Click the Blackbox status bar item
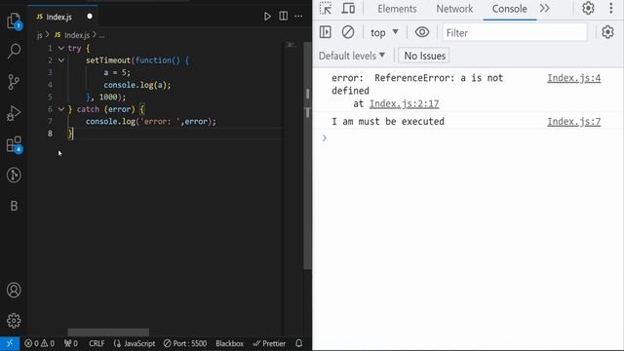This screenshot has height=351, width=624. point(229,343)
